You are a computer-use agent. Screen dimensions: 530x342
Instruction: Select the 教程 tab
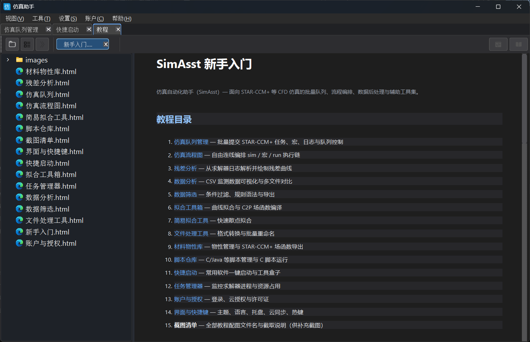(x=107, y=30)
